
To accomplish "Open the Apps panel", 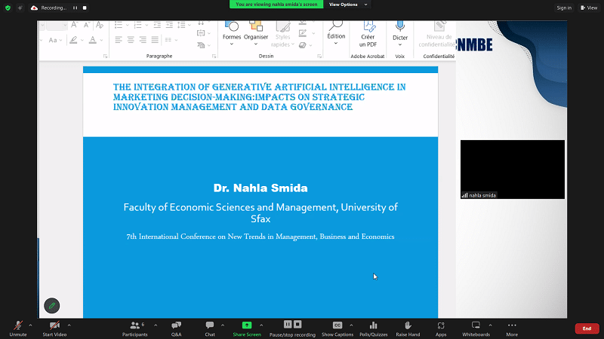I will click(441, 325).
